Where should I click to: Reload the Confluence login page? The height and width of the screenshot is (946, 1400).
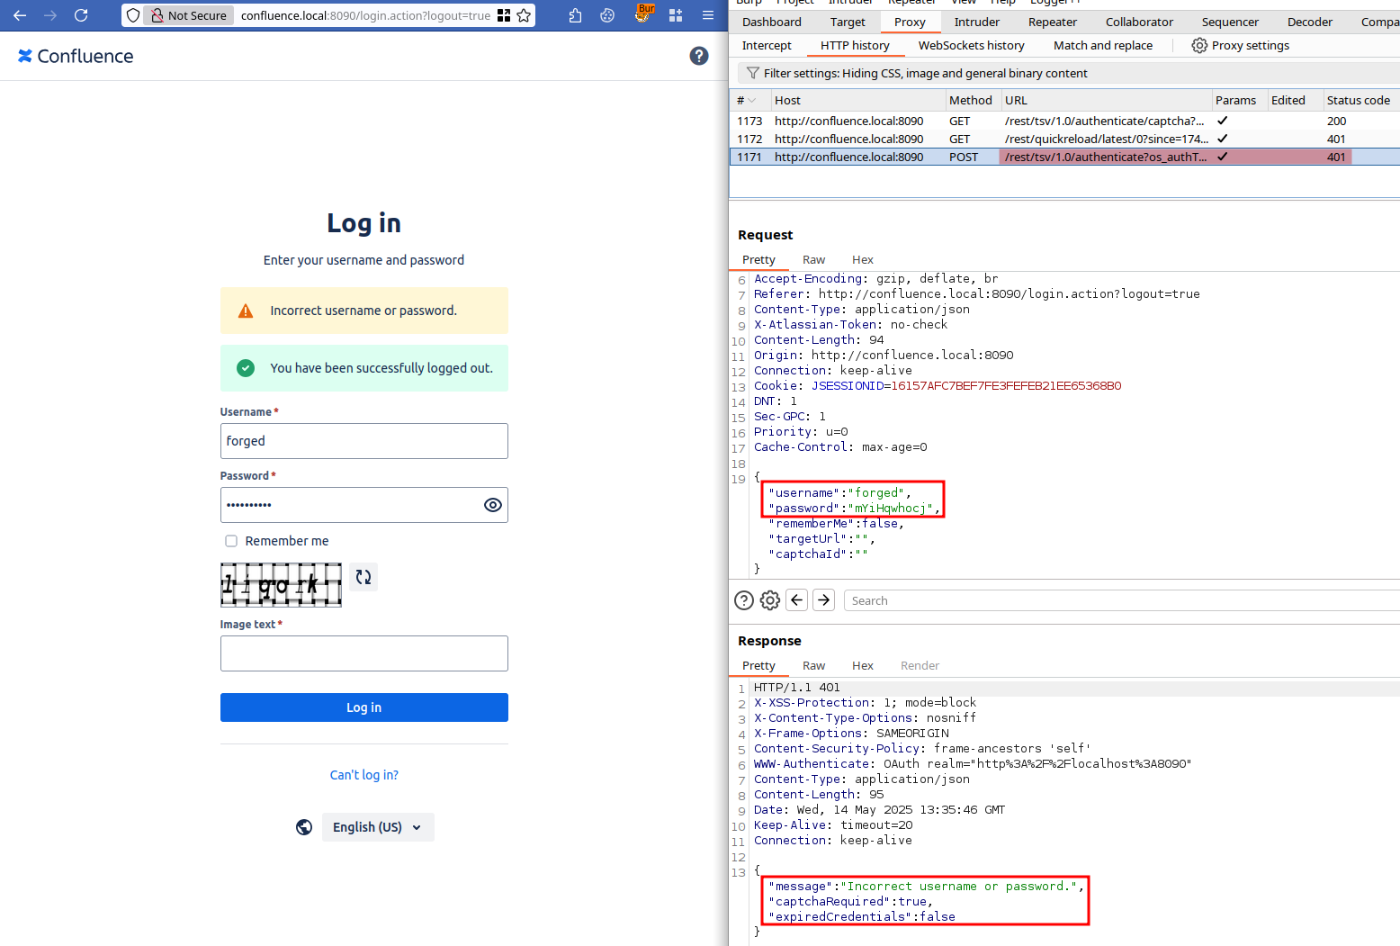pyautogui.click(x=81, y=15)
